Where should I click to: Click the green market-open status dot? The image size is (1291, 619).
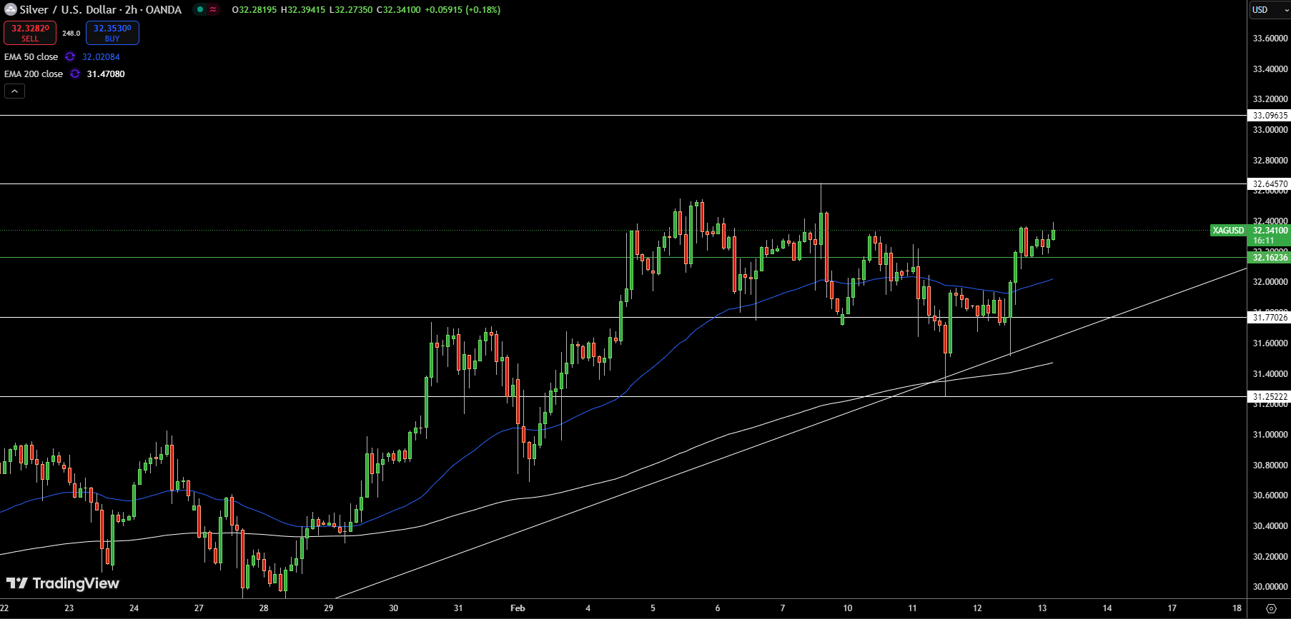click(200, 9)
